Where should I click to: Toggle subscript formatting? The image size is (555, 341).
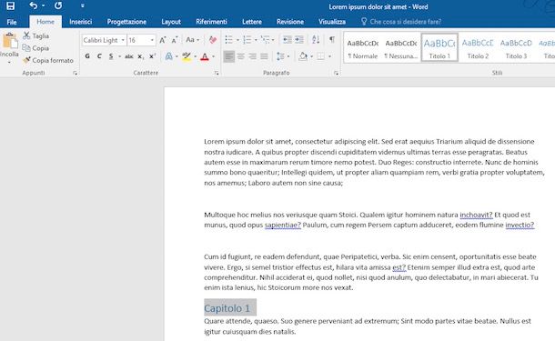(140, 56)
